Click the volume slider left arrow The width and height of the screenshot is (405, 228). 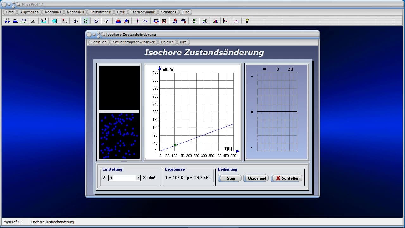pyautogui.click(x=111, y=178)
